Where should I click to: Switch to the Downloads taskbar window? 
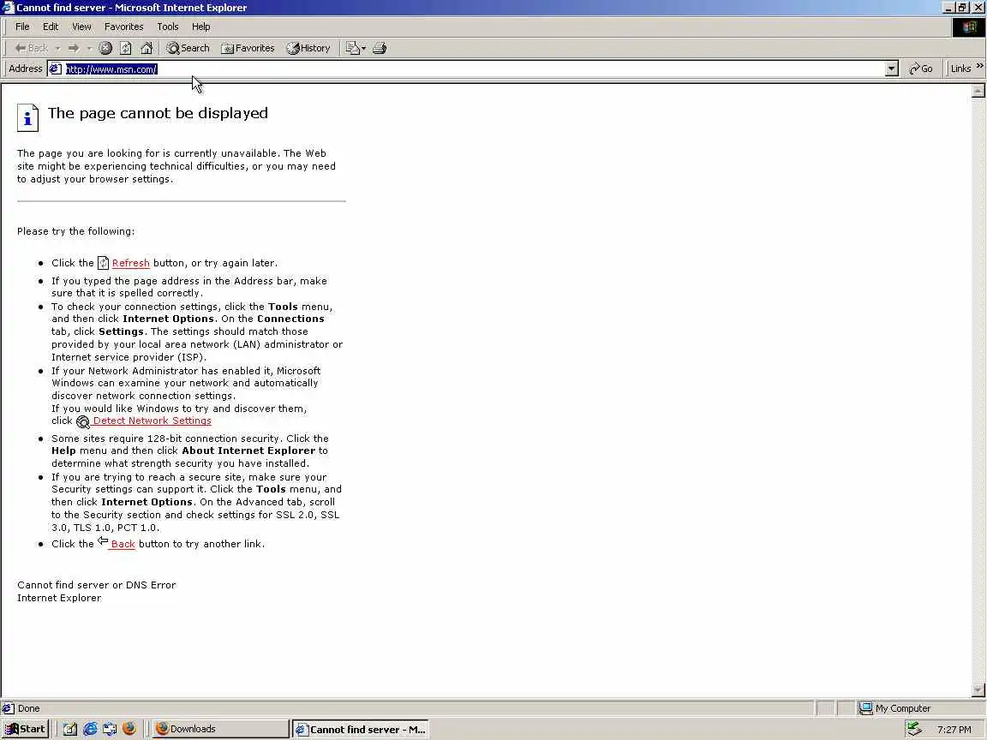click(x=220, y=729)
